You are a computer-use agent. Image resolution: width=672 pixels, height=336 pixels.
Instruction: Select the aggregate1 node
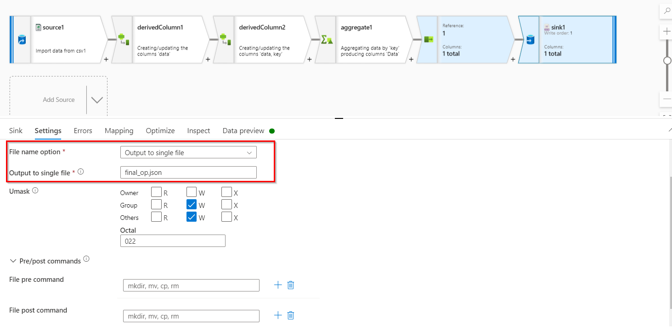click(x=363, y=40)
